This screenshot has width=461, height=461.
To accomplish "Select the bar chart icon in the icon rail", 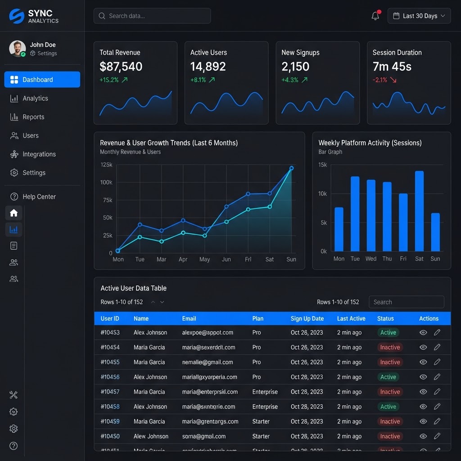I will (14, 229).
